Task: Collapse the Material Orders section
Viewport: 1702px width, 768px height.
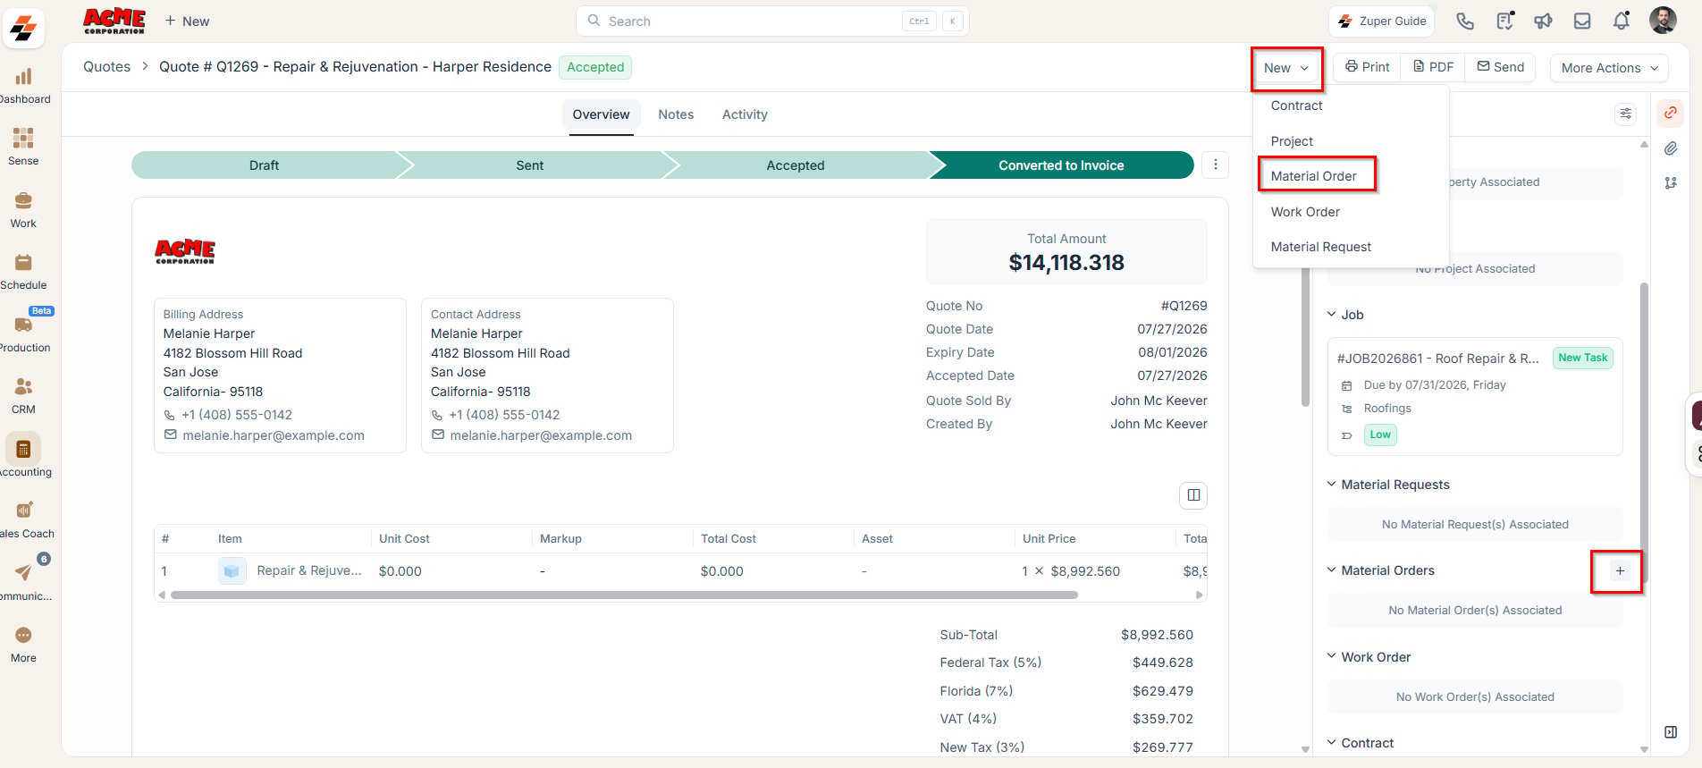Action: [x=1331, y=570]
